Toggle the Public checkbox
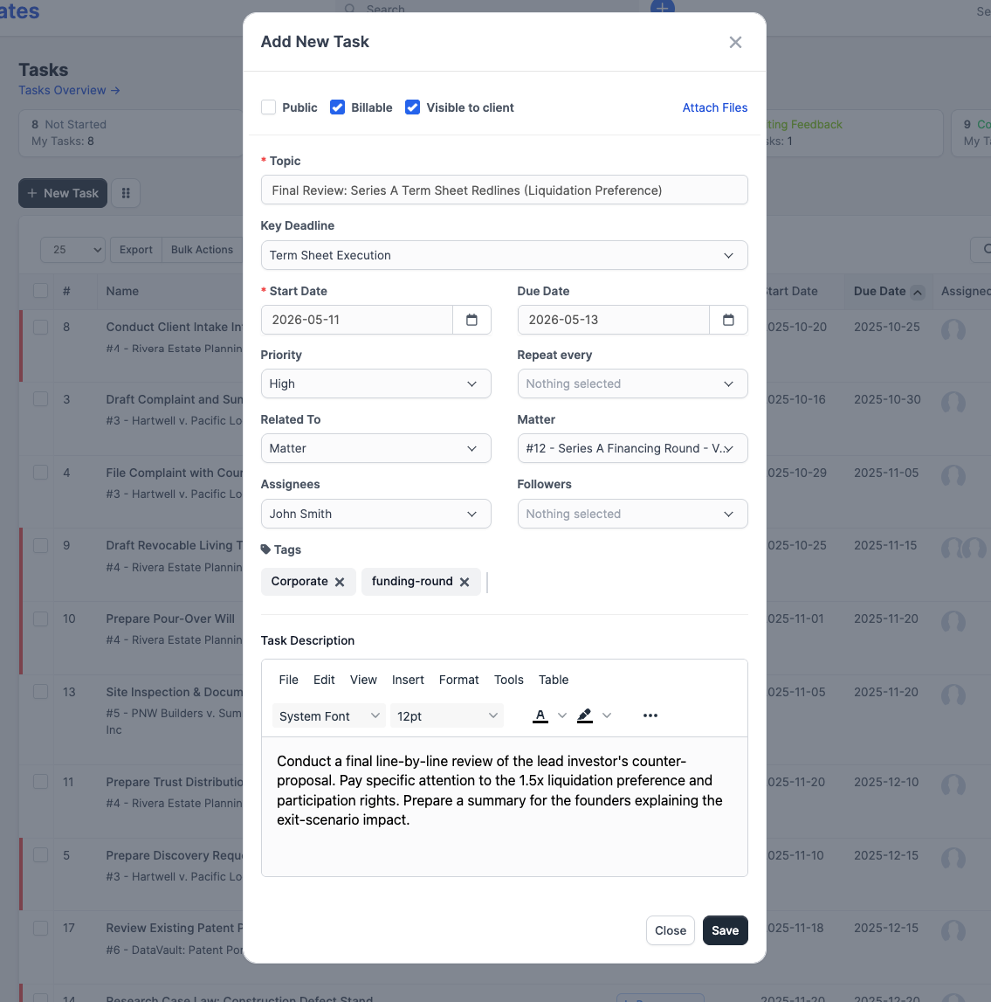 [268, 107]
